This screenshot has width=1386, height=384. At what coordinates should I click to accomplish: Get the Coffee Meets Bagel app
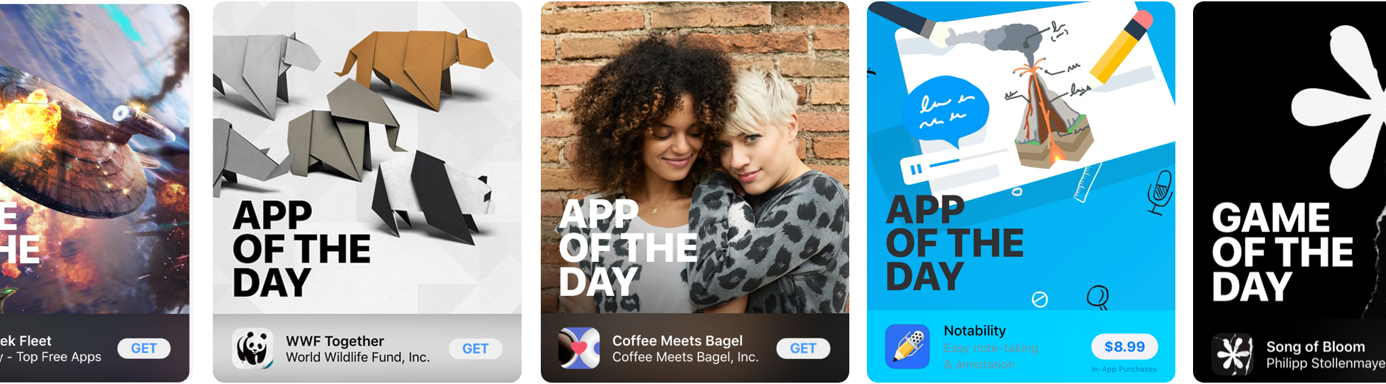[803, 348]
